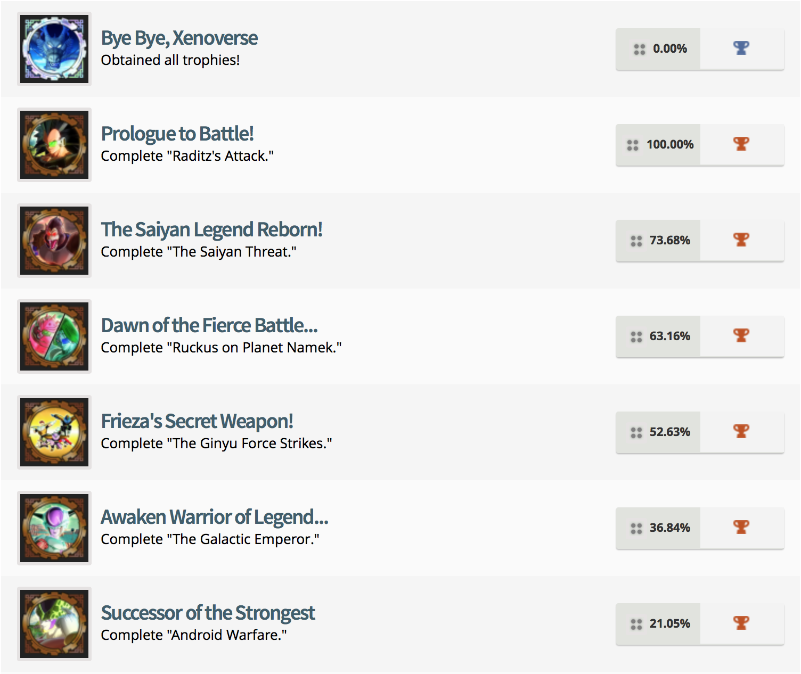Click the Bye Bye, Xenoverse trophy image
This screenshot has width=801, height=674.
[x=54, y=49]
